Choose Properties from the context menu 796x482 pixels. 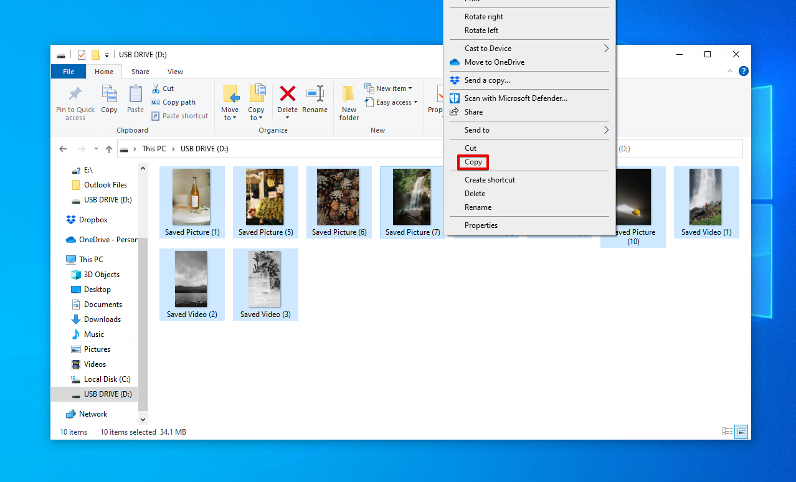pos(480,225)
